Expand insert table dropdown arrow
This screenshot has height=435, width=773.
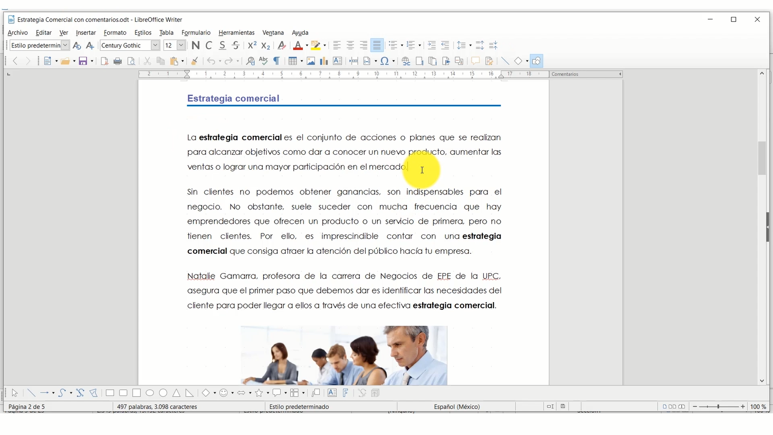pyautogui.click(x=301, y=61)
